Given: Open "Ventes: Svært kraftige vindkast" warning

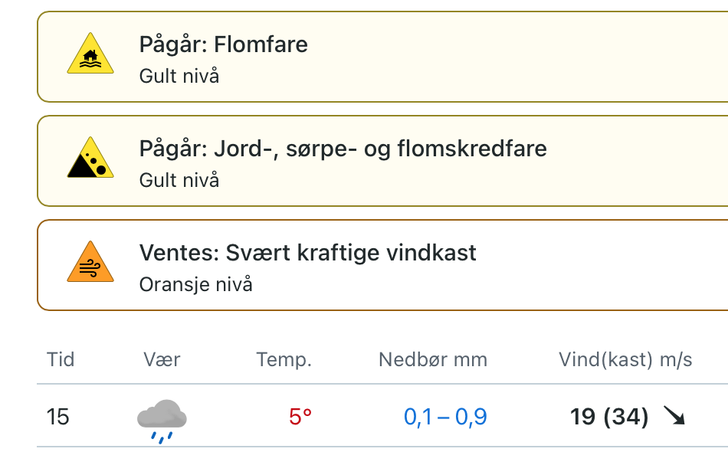Looking at the screenshot, I should tap(308, 252).
